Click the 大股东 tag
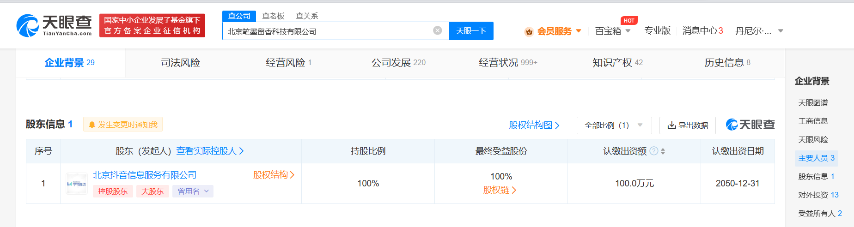This screenshot has height=227, width=854. [152, 191]
